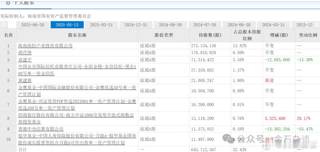Click holding value 11,497,900
Screen dimensions: 320x152
coord(202,139)
